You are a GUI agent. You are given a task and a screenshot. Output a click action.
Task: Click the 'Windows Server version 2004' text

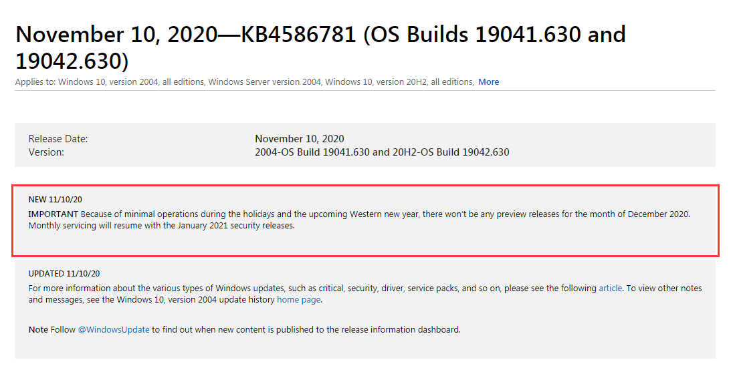click(x=265, y=81)
